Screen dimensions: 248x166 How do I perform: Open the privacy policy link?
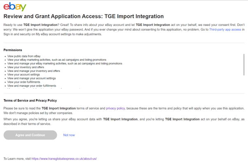coord(115,108)
